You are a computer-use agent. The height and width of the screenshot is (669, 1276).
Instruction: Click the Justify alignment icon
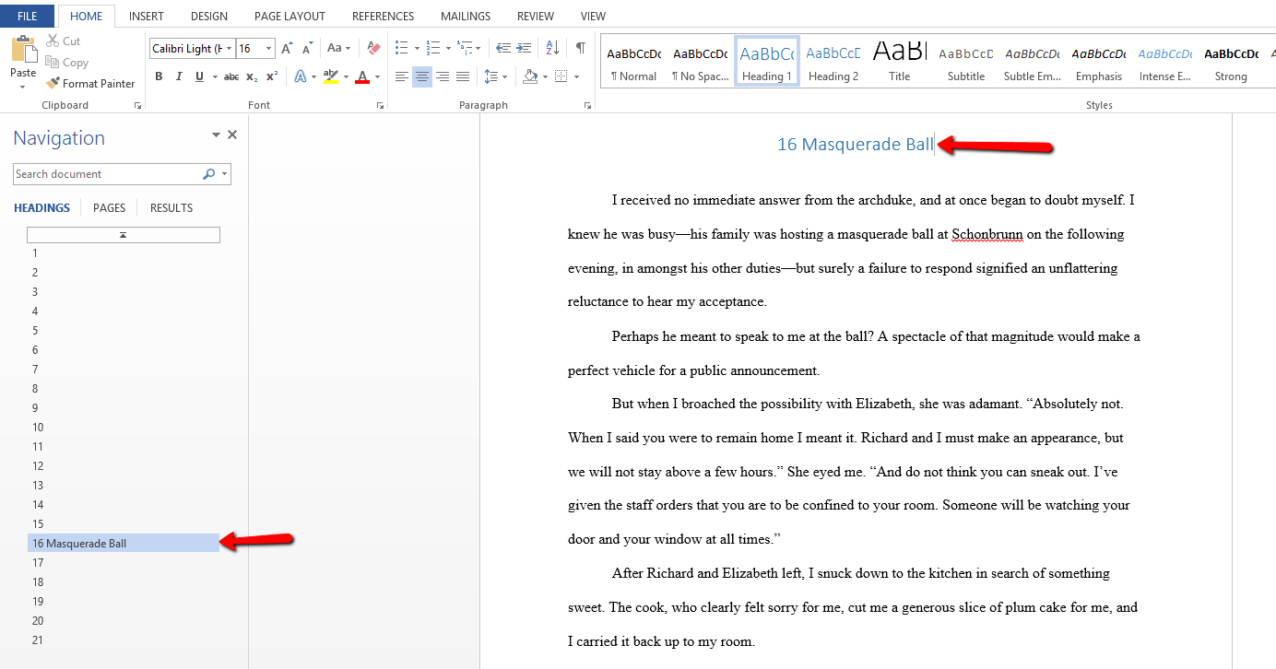coord(463,76)
